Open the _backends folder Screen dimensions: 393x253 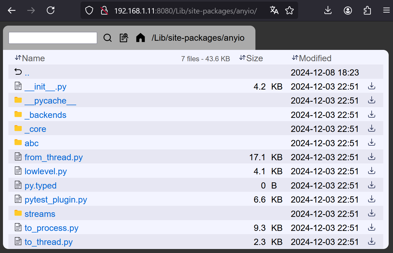pyautogui.click(x=45, y=115)
